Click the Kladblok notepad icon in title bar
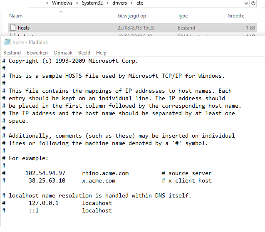This screenshot has width=265, height=232. (7, 42)
